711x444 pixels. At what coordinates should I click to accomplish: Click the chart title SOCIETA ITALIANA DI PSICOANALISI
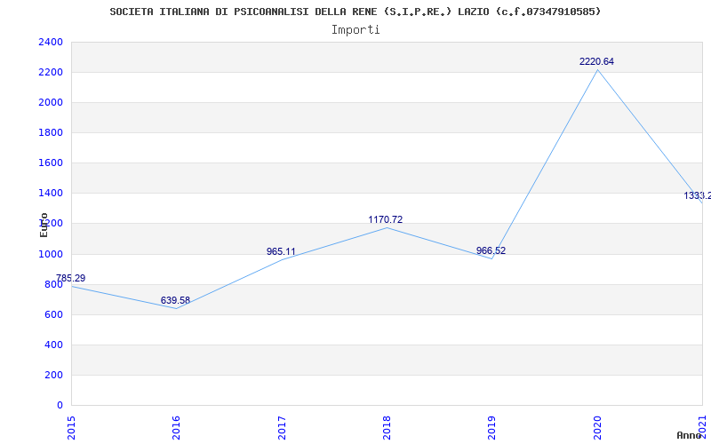[355, 12]
